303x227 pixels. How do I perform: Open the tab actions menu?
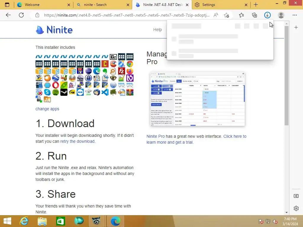[x=7, y=5]
